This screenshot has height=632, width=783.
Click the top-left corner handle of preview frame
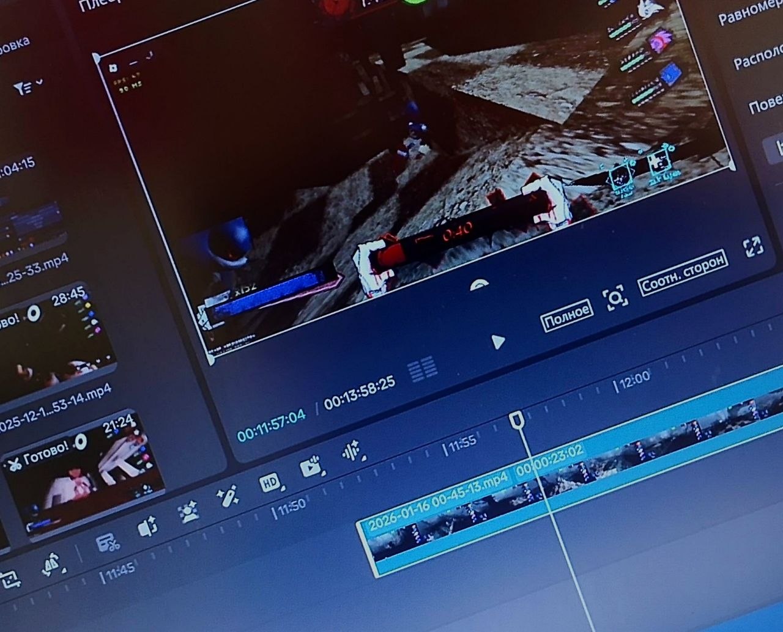[96, 58]
